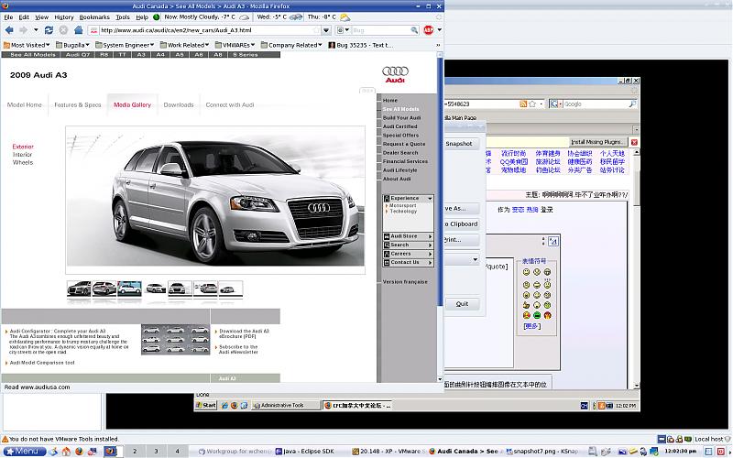Click the Install Missing Plugins button
This screenshot has width=733, height=458.
click(597, 142)
